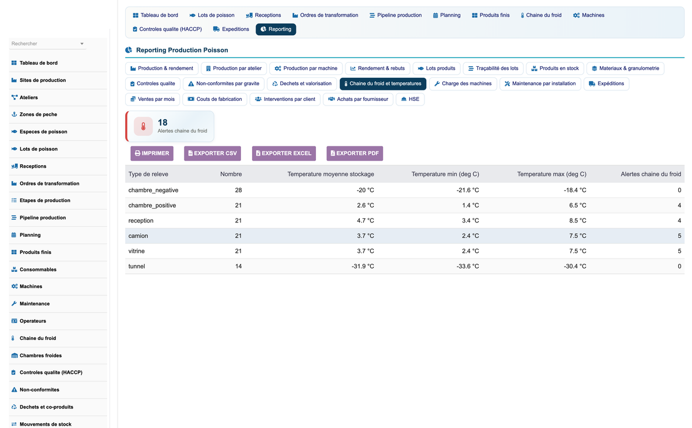Screen dimensions: 692x428
Task: Click the Machines gears icon in sidebar
Action: 14,286
